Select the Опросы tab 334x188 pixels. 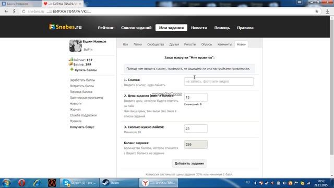pyautogui.click(x=207, y=44)
